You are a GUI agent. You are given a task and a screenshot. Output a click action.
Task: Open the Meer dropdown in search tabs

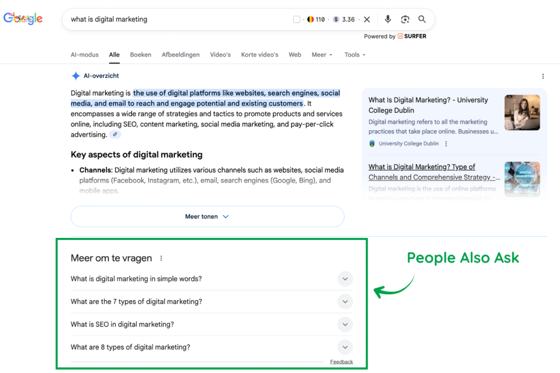click(x=322, y=55)
